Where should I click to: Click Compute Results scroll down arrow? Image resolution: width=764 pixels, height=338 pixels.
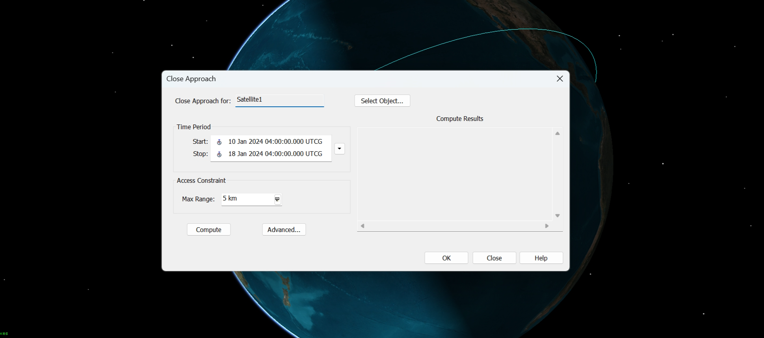pos(558,215)
